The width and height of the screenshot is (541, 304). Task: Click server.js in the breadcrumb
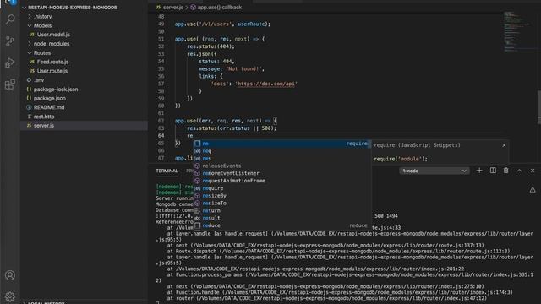(172, 8)
